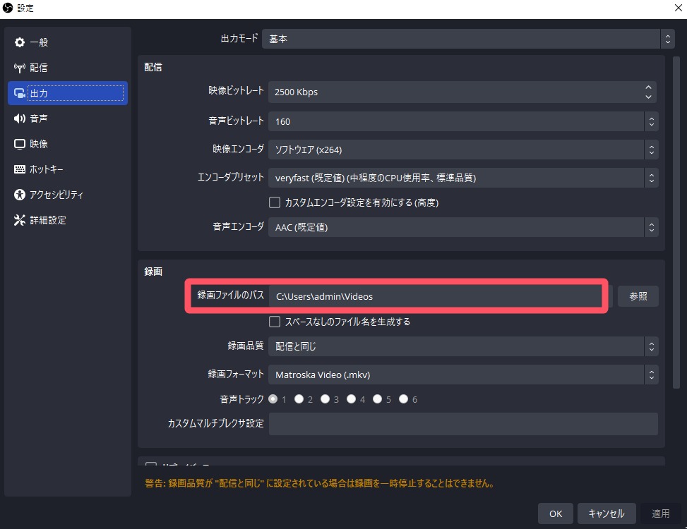
Task: Click the 映像ビットレート stepper arrows
Action: (x=648, y=92)
